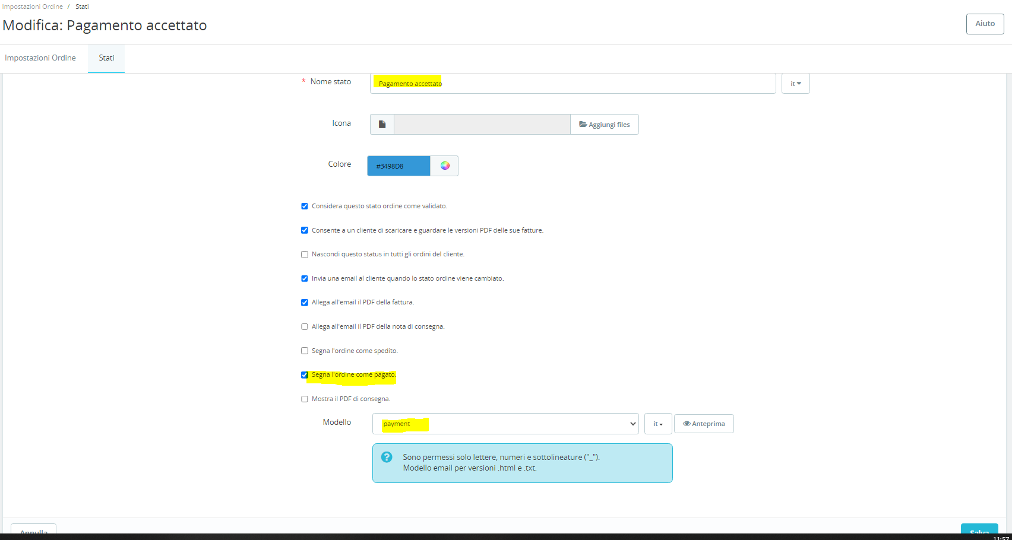This screenshot has height=540, width=1012.
Task: Toggle 'Considera questo stato ordine come validato'
Action: (x=305, y=206)
